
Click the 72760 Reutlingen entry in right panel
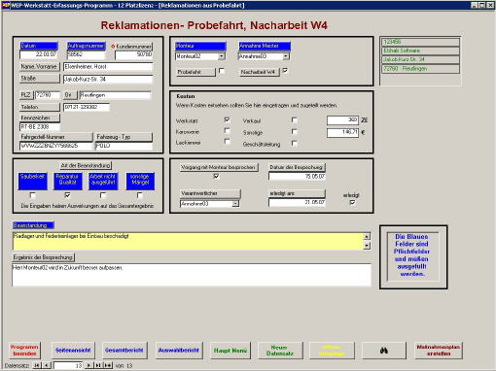(420, 69)
